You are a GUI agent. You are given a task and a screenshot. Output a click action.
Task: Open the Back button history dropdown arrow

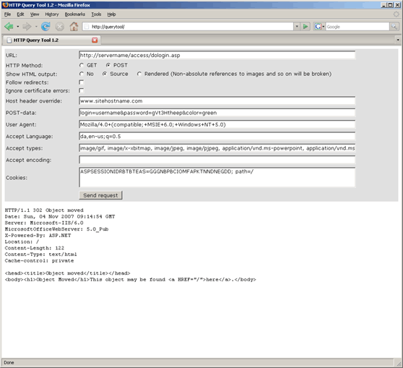coord(18,27)
